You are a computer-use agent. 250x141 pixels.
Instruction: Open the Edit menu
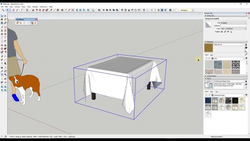6,7
